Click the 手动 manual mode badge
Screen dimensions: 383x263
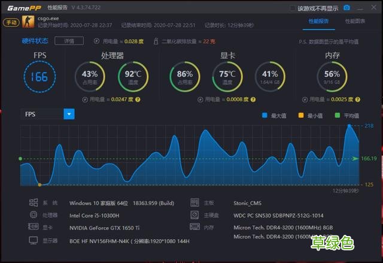(x=11, y=23)
